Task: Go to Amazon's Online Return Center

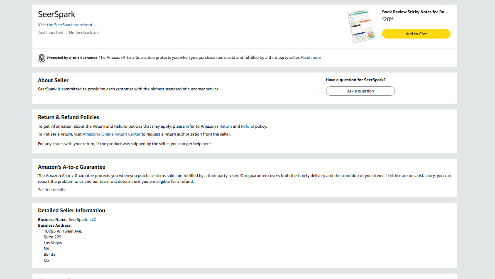Action: [x=111, y=134]
